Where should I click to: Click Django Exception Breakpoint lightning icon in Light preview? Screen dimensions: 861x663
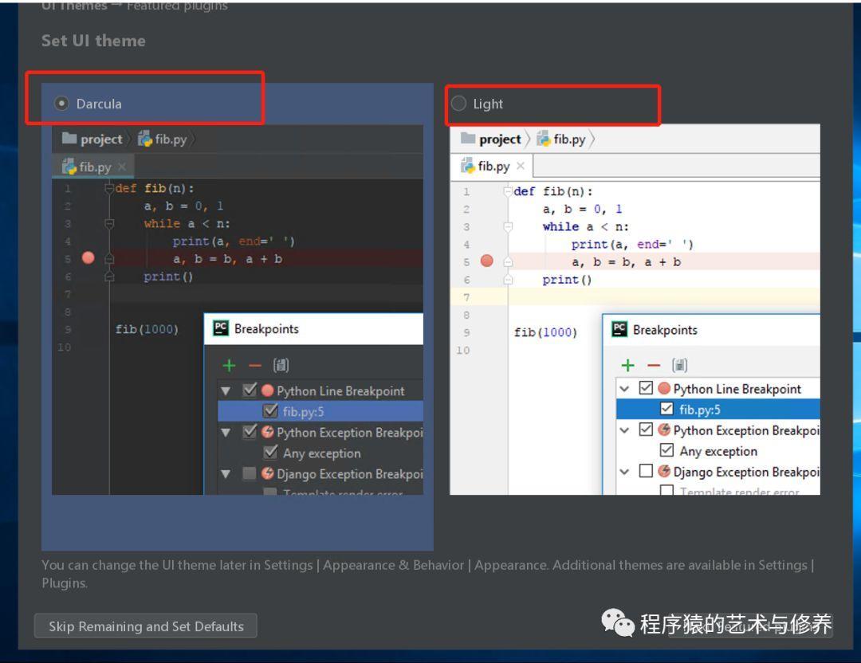(664, 471)
